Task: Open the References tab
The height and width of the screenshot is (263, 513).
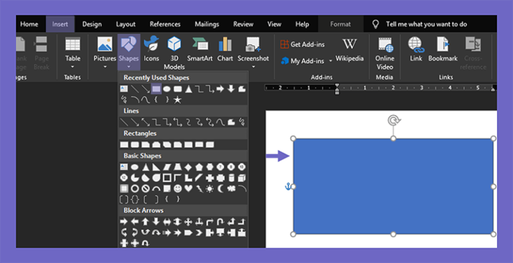Action: [165, 24]
